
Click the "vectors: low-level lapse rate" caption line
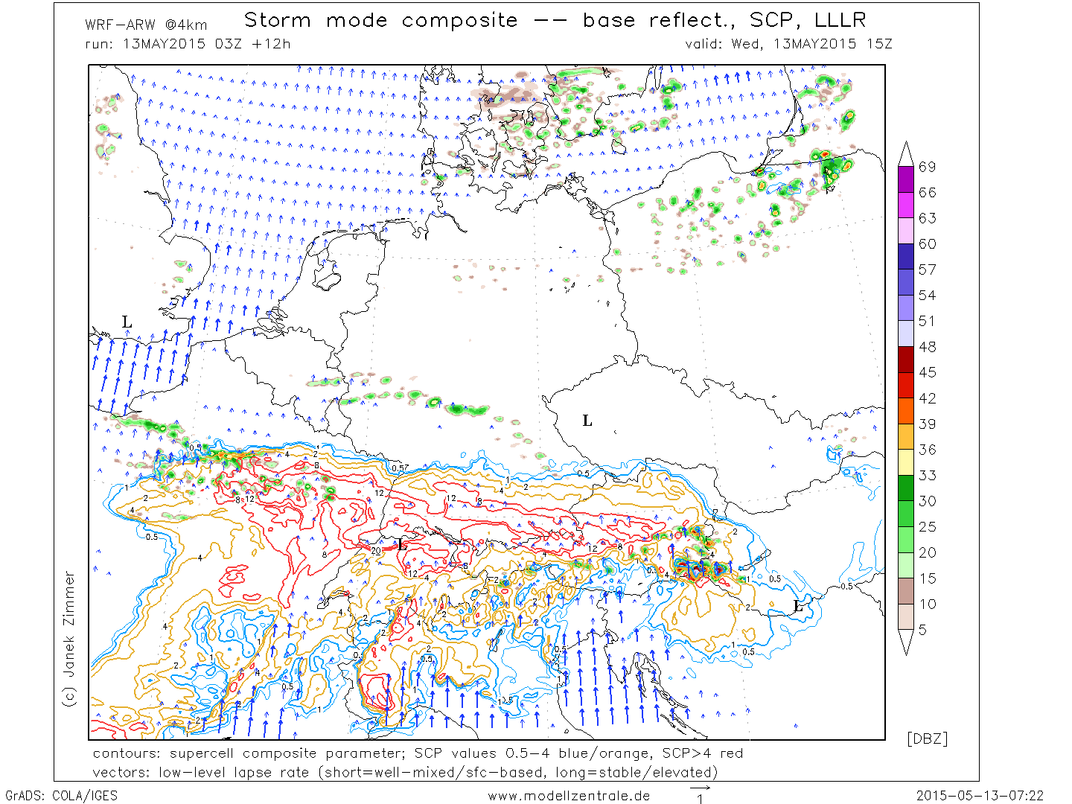[x=405, y=773]
